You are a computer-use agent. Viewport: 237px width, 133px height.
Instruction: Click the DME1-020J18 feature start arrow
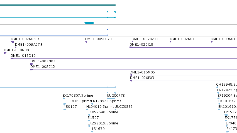coord(131,47)
